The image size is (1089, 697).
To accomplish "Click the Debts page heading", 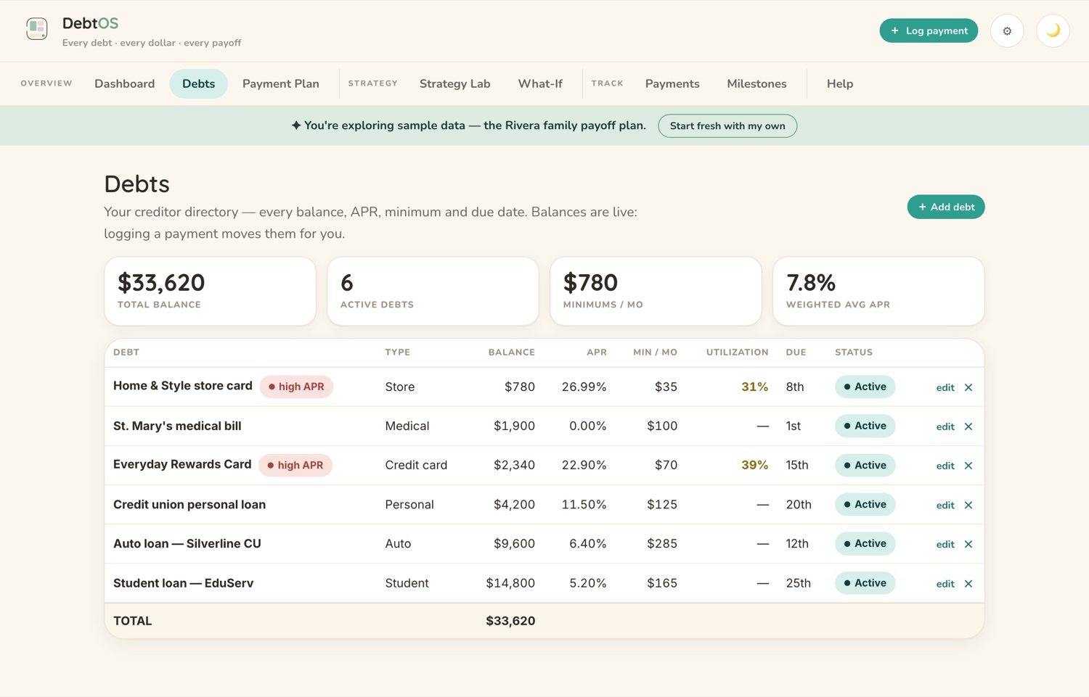I will click(136, 184).
